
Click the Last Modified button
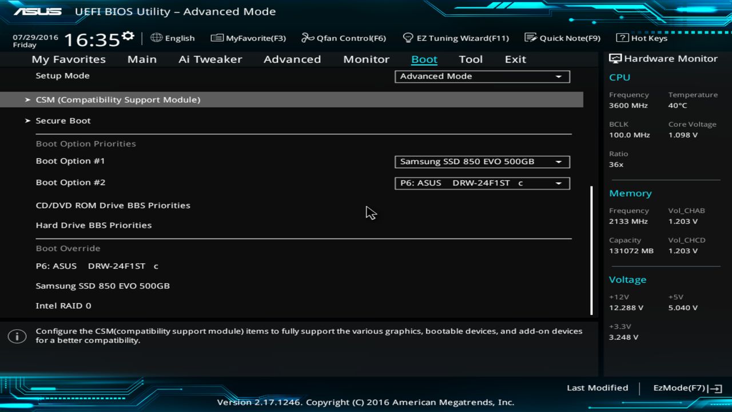click(597, 387)
